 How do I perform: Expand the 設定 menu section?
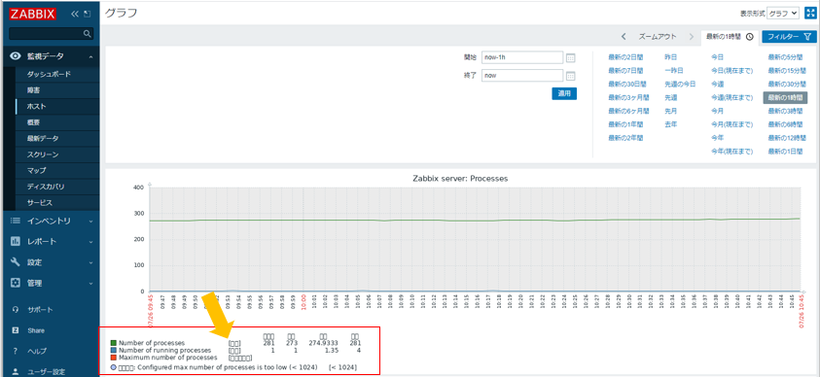click(x=52, y=262)
